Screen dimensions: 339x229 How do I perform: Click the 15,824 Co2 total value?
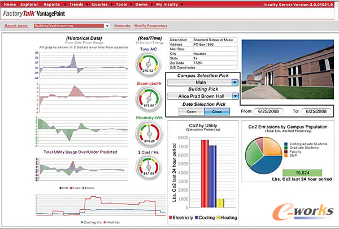[x=302, y=173]
